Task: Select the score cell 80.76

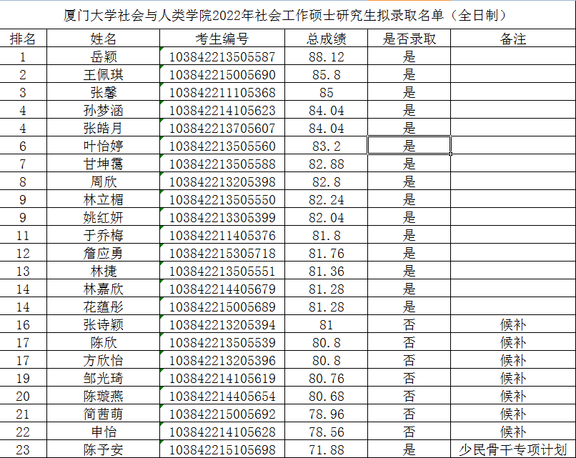Action: pyautogui.click(x=326, y=378)
